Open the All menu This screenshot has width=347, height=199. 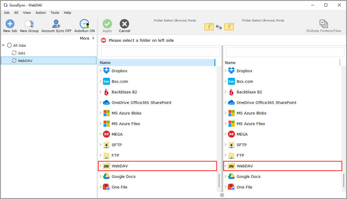click(x=16, y=13)
